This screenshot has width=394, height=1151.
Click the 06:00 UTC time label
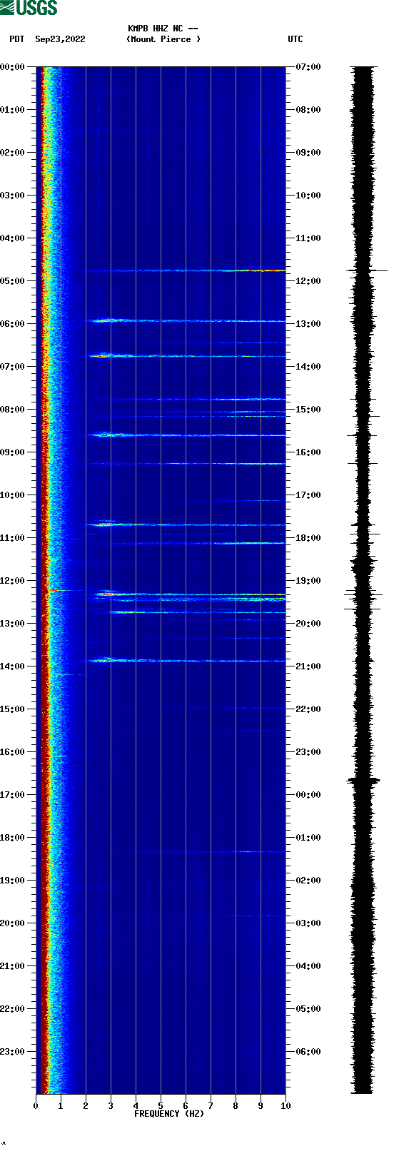click(x=308, y=1052)
